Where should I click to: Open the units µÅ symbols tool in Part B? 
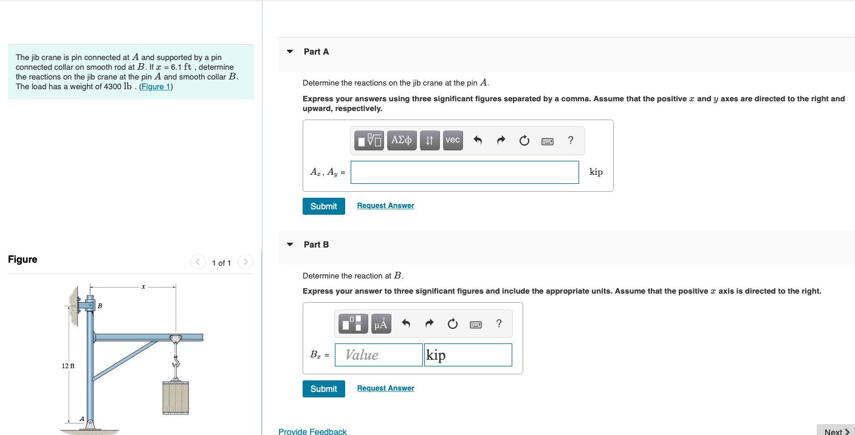click(381, 324)
